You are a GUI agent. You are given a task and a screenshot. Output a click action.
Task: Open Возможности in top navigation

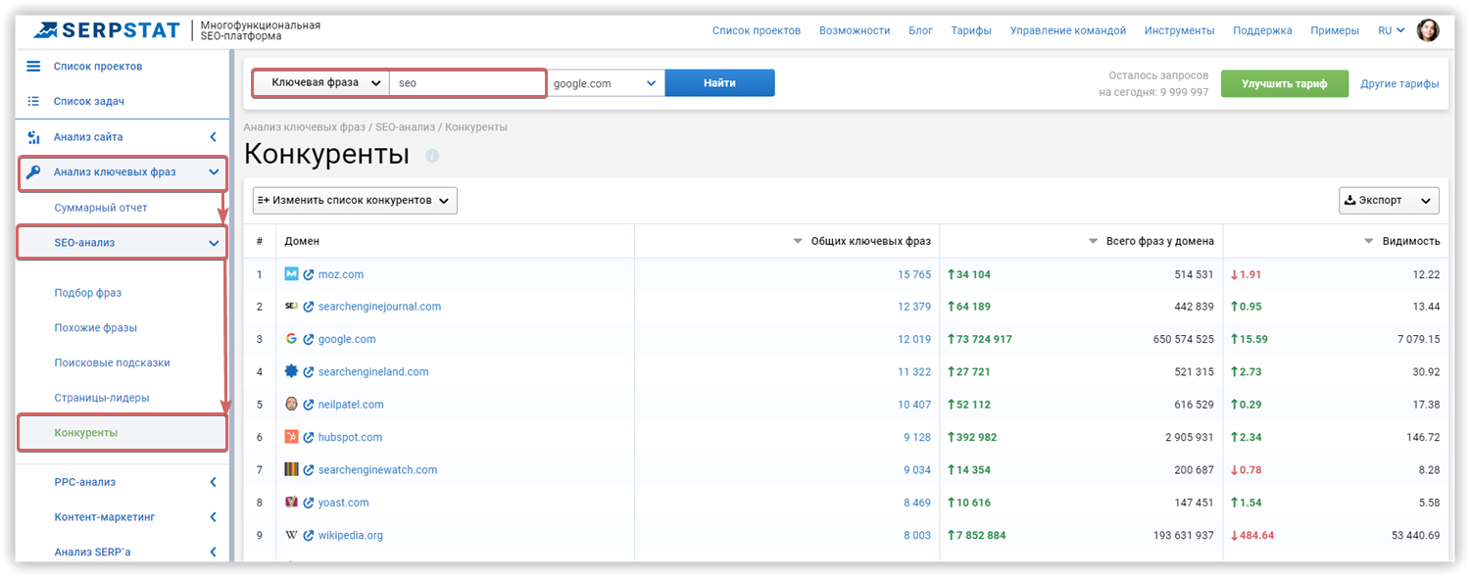(855, 30)
